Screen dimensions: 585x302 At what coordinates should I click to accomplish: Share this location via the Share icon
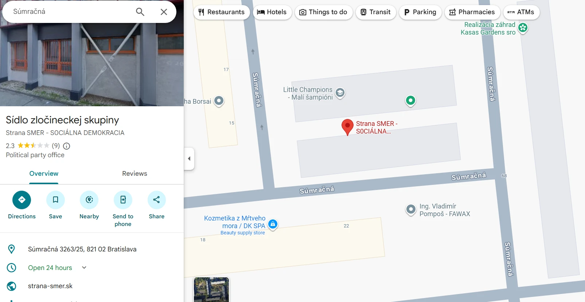coord(157,200)
